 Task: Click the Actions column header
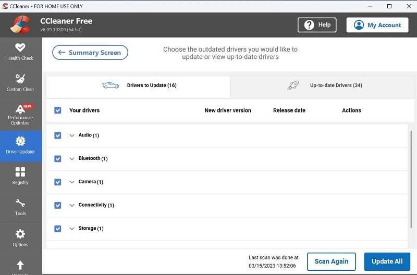point(351,110)
